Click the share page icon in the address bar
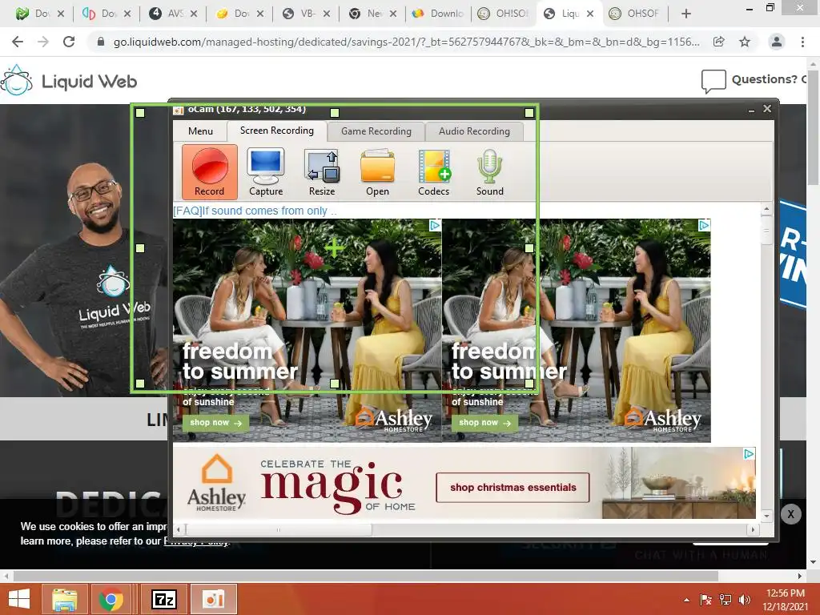Screen dimensions: 820x615 point(719,42)
